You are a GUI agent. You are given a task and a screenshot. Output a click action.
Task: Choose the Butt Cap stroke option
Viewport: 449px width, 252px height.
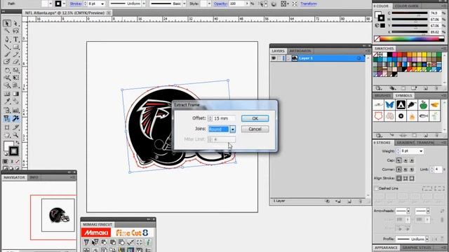click(x=399, y=160)
